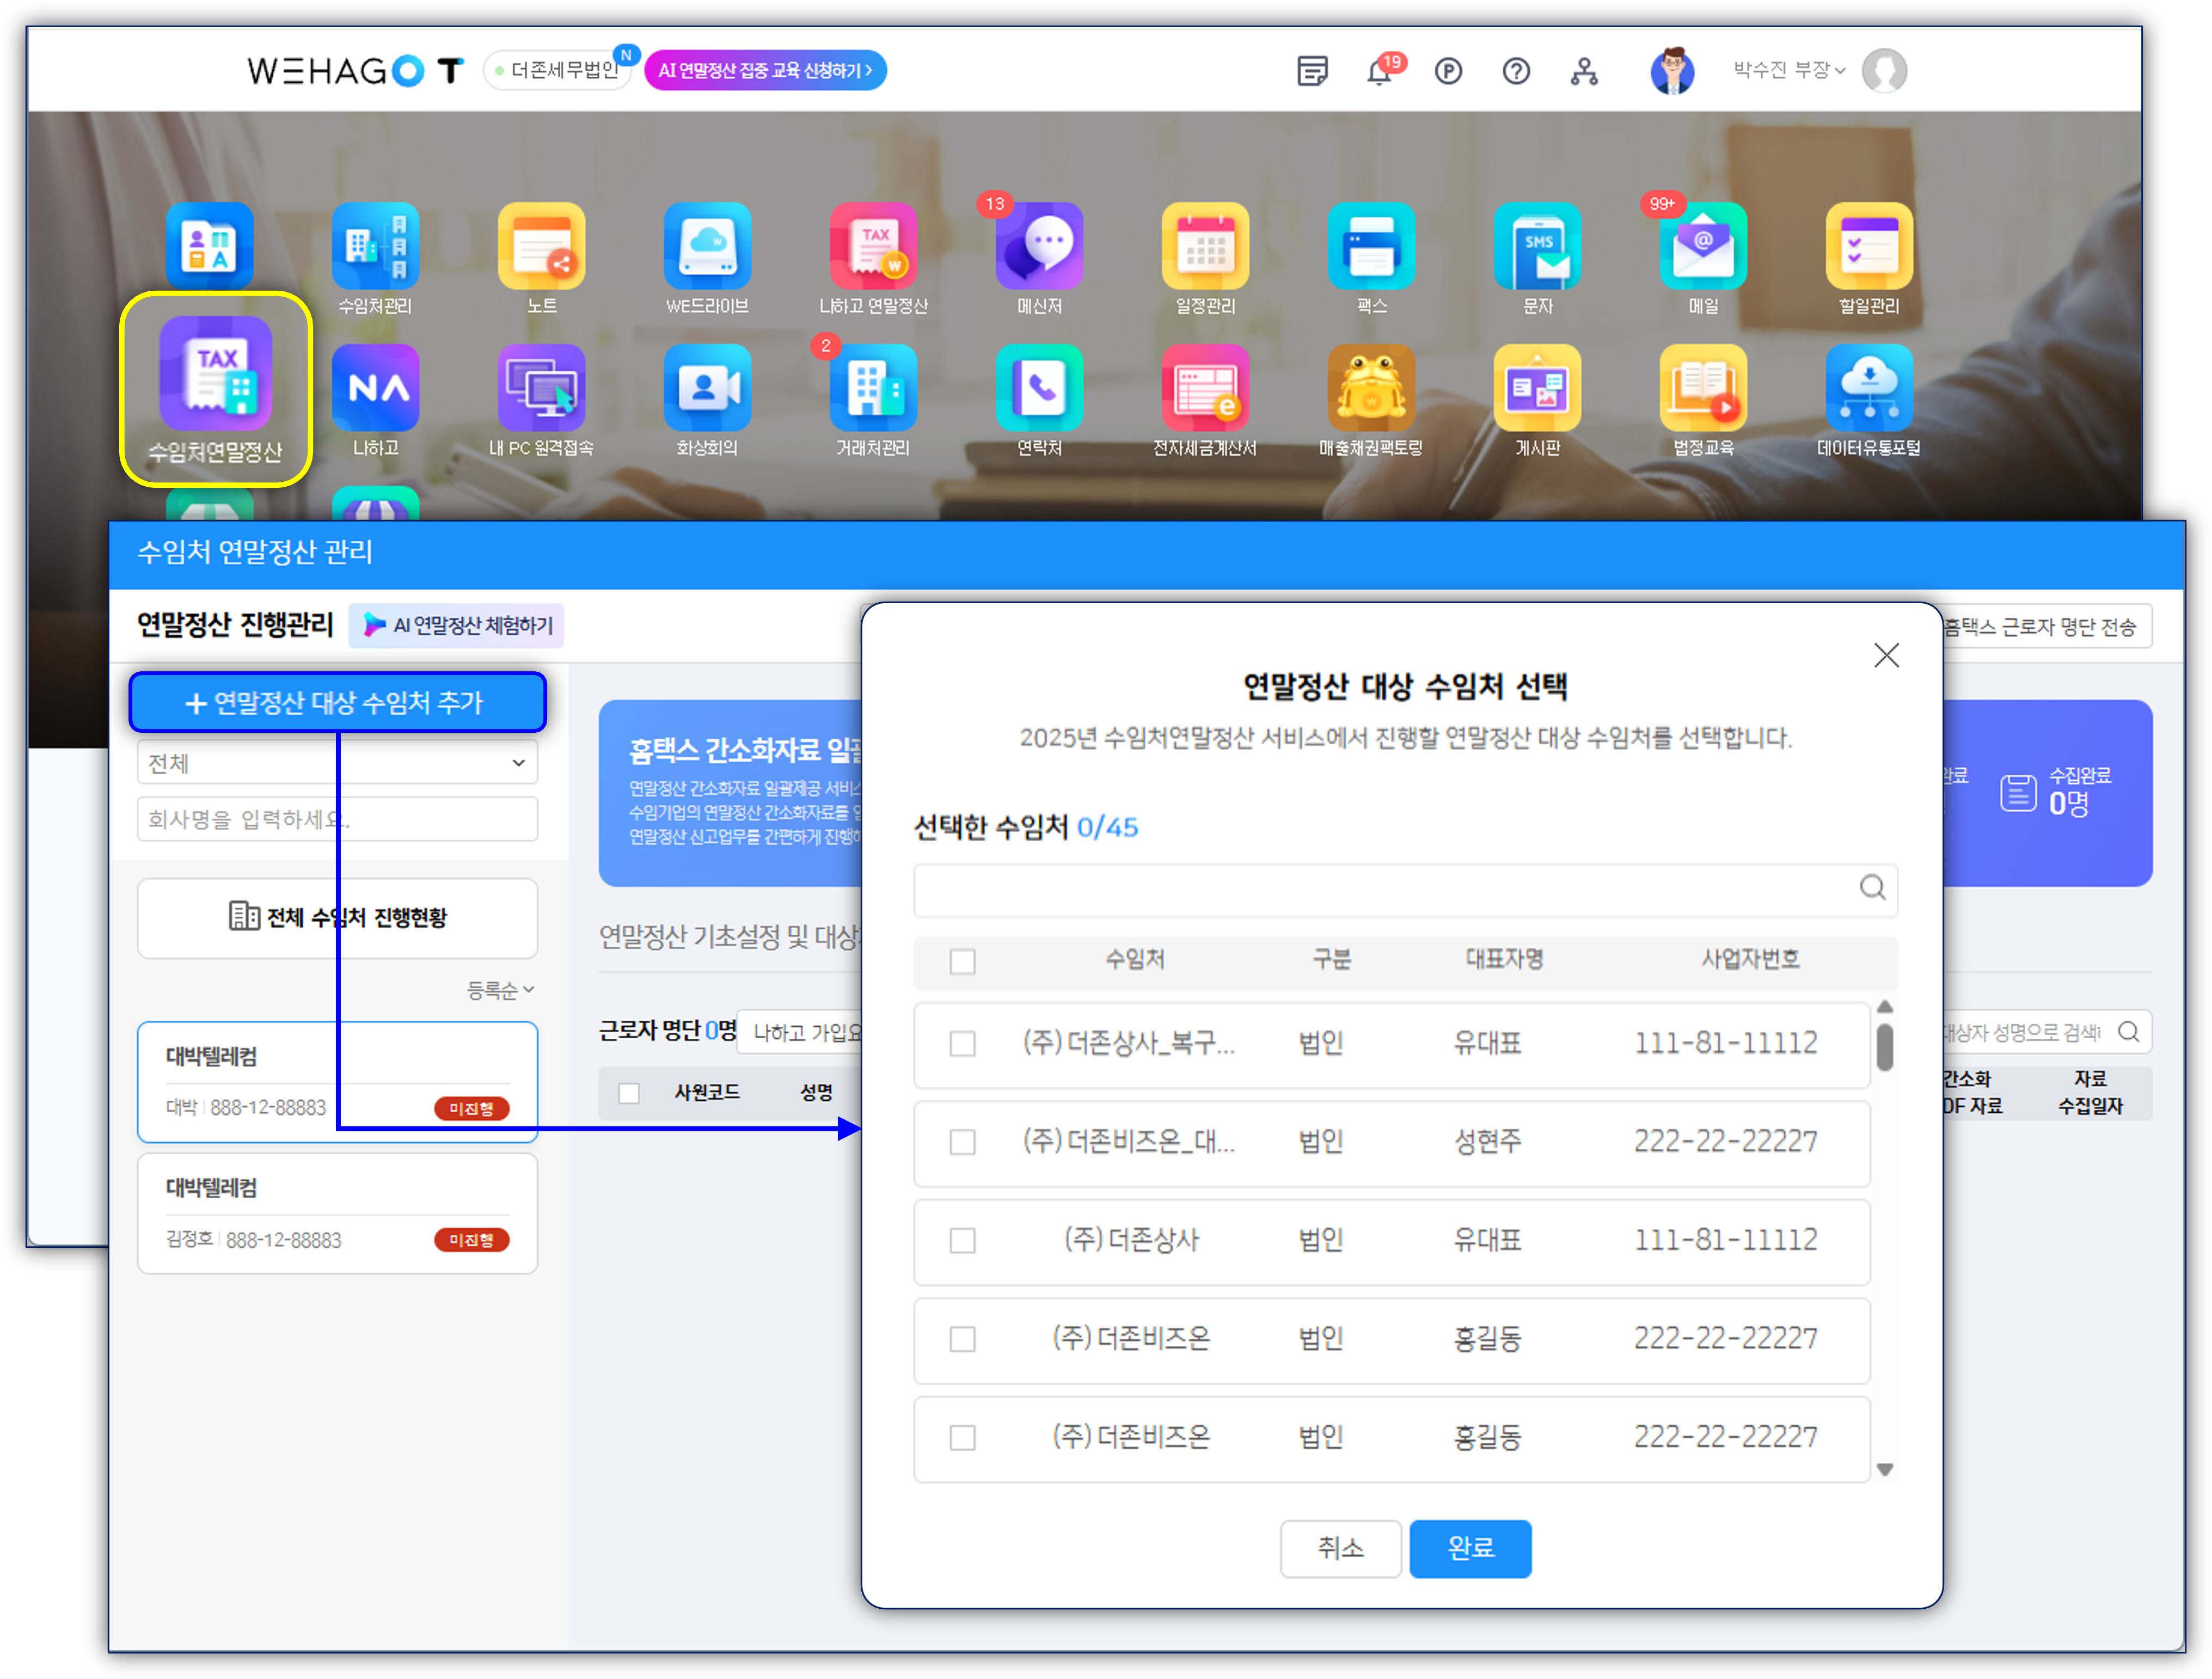This screenshot has width=2212, height=1679.
Task: Open the 게시판 app icon
Action: pos(1537,388)
